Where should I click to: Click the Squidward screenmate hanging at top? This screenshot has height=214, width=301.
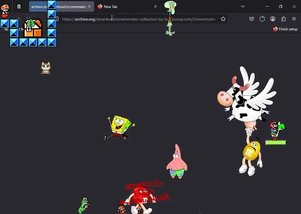click(x=170, y=18)
